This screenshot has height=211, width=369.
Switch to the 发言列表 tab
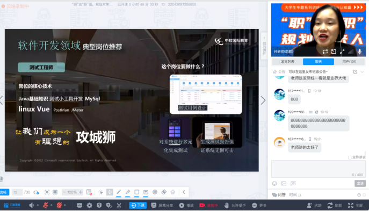[x=287, y=62]
